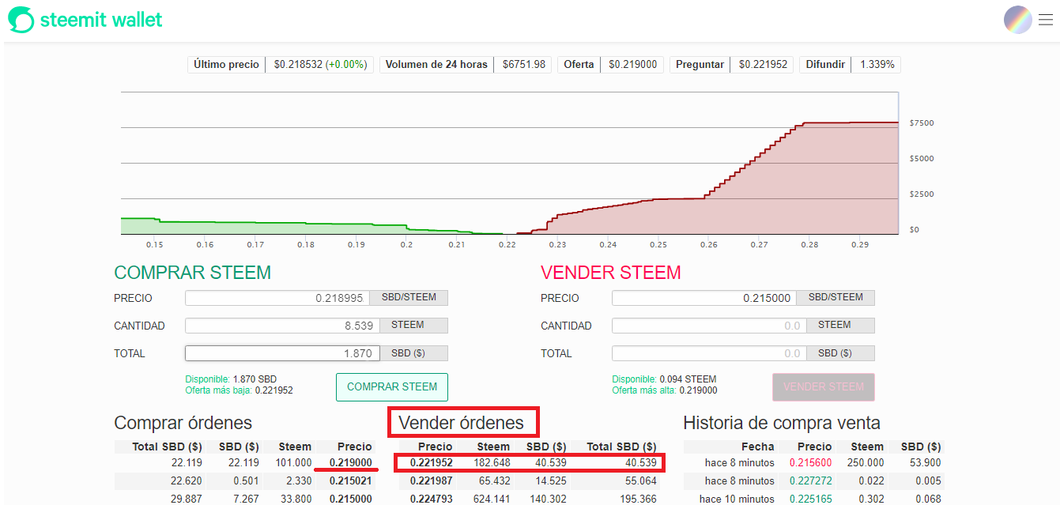Click the Oferta más baja 0.221952 link
Viewport: 1060px width, 505px height.
tap(239, 390)
